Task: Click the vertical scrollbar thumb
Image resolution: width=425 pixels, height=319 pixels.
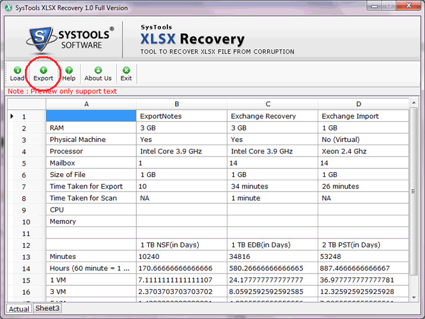Action: [x=413, y=191]
